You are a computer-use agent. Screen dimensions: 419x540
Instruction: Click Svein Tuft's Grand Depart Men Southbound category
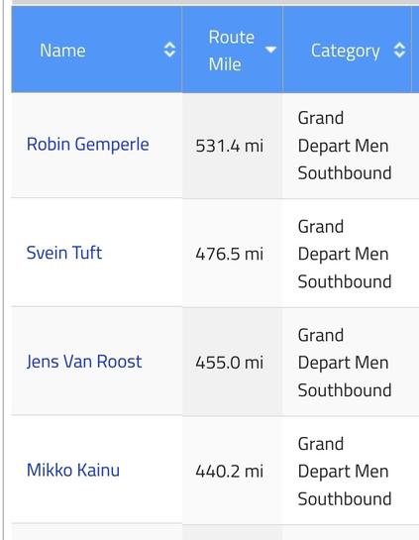pos(345,255)
